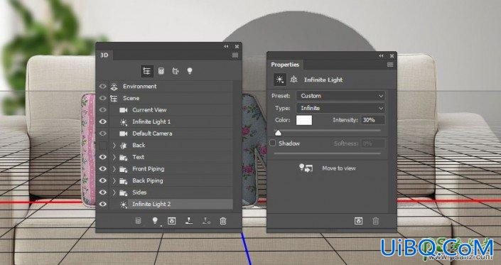Click Move to view button

(339, 168)
